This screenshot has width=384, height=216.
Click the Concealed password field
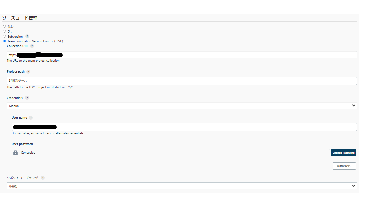coord(171,153)
